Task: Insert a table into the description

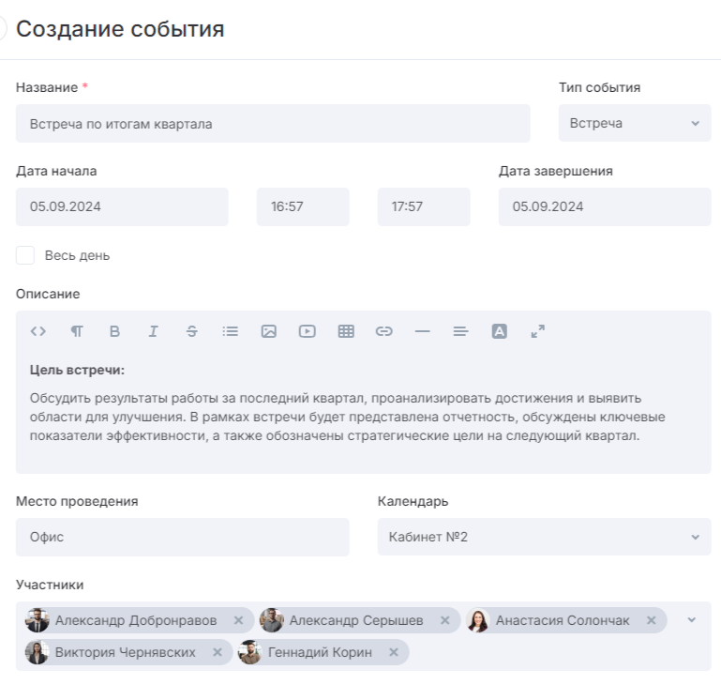Action: pos(346,331)
